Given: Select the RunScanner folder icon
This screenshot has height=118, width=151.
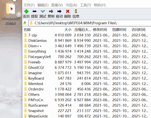Looking at the screenshot, I should point(25,105).
